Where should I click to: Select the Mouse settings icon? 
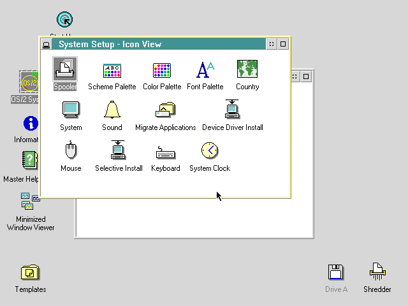[x=71, y=151]
